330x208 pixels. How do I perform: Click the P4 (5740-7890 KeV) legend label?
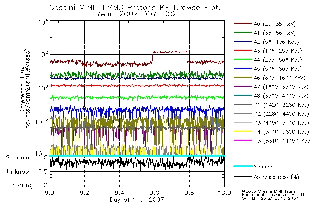[x=281, y=132]
